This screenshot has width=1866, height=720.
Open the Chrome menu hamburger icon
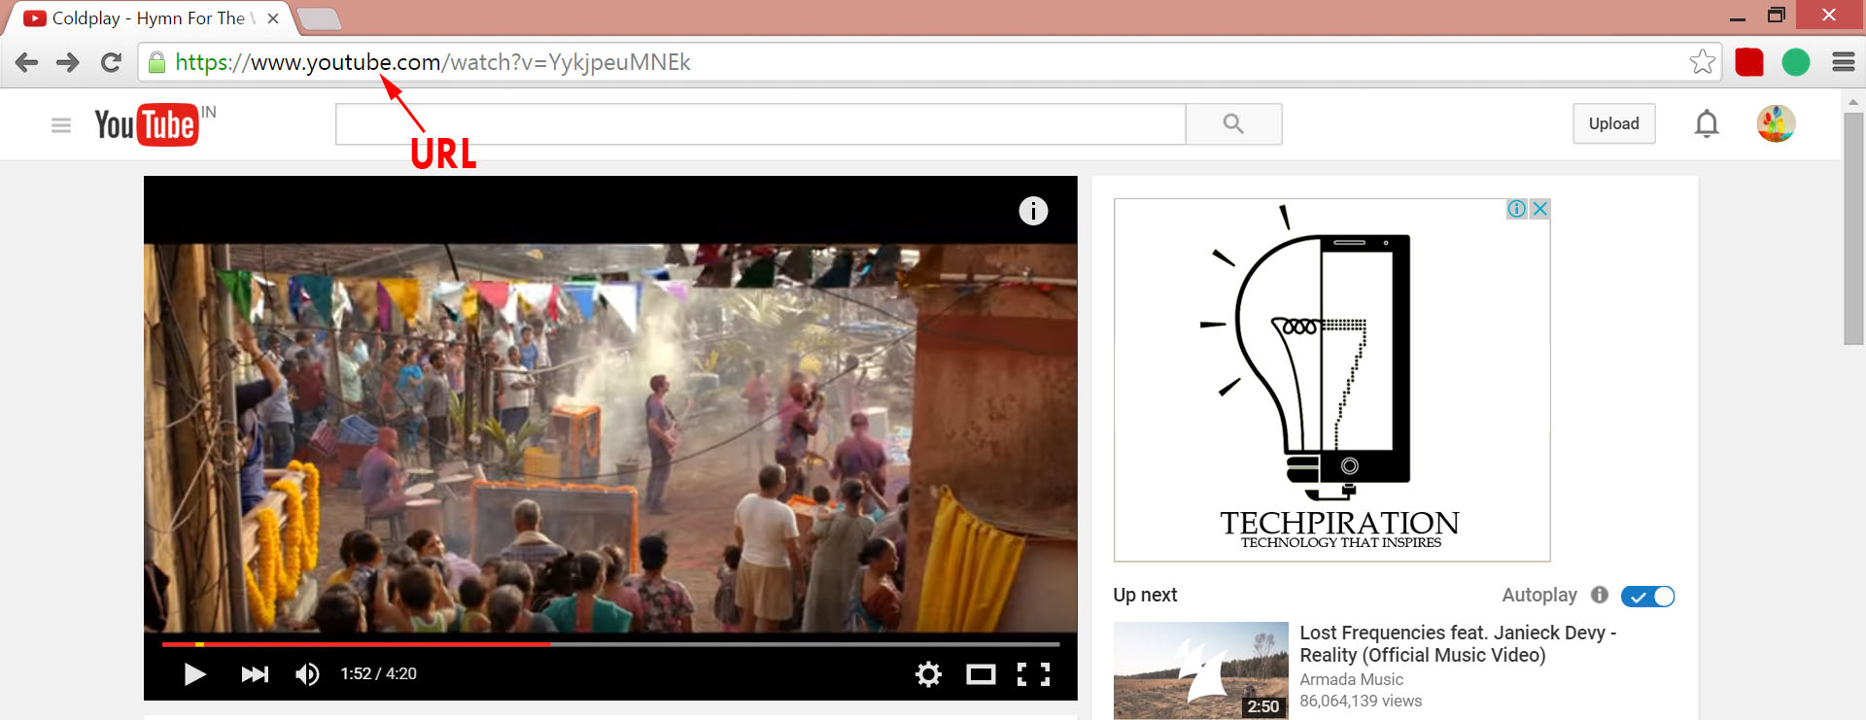1843,62
